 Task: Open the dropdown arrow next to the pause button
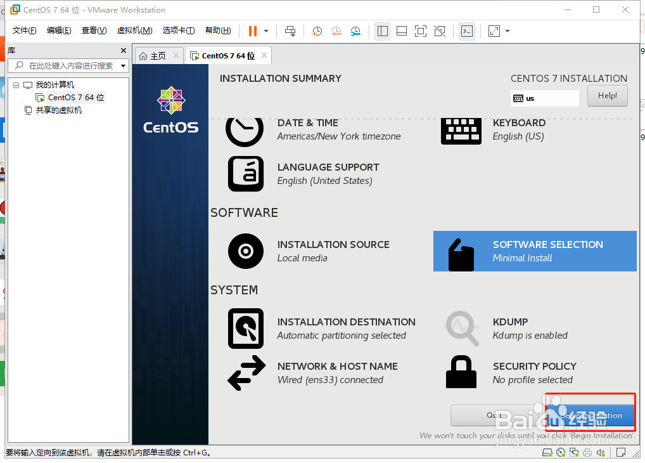point(266,31)
